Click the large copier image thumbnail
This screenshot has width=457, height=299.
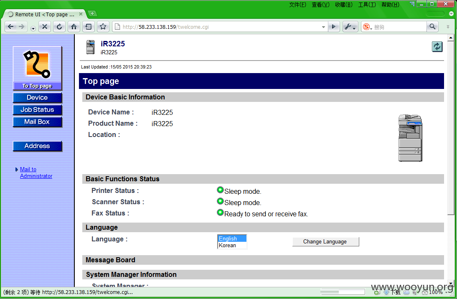(x=410, y=138)
